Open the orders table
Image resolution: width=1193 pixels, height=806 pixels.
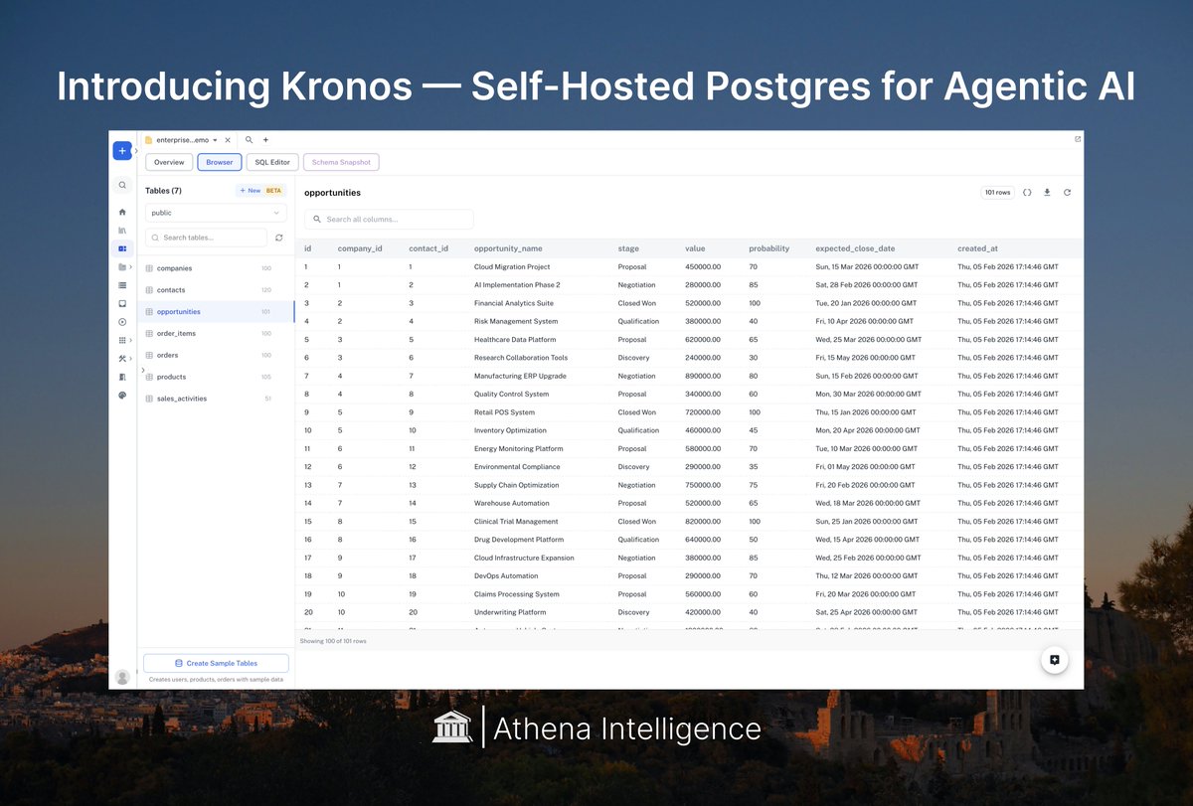pyautogui.click(x=215, y=355)
